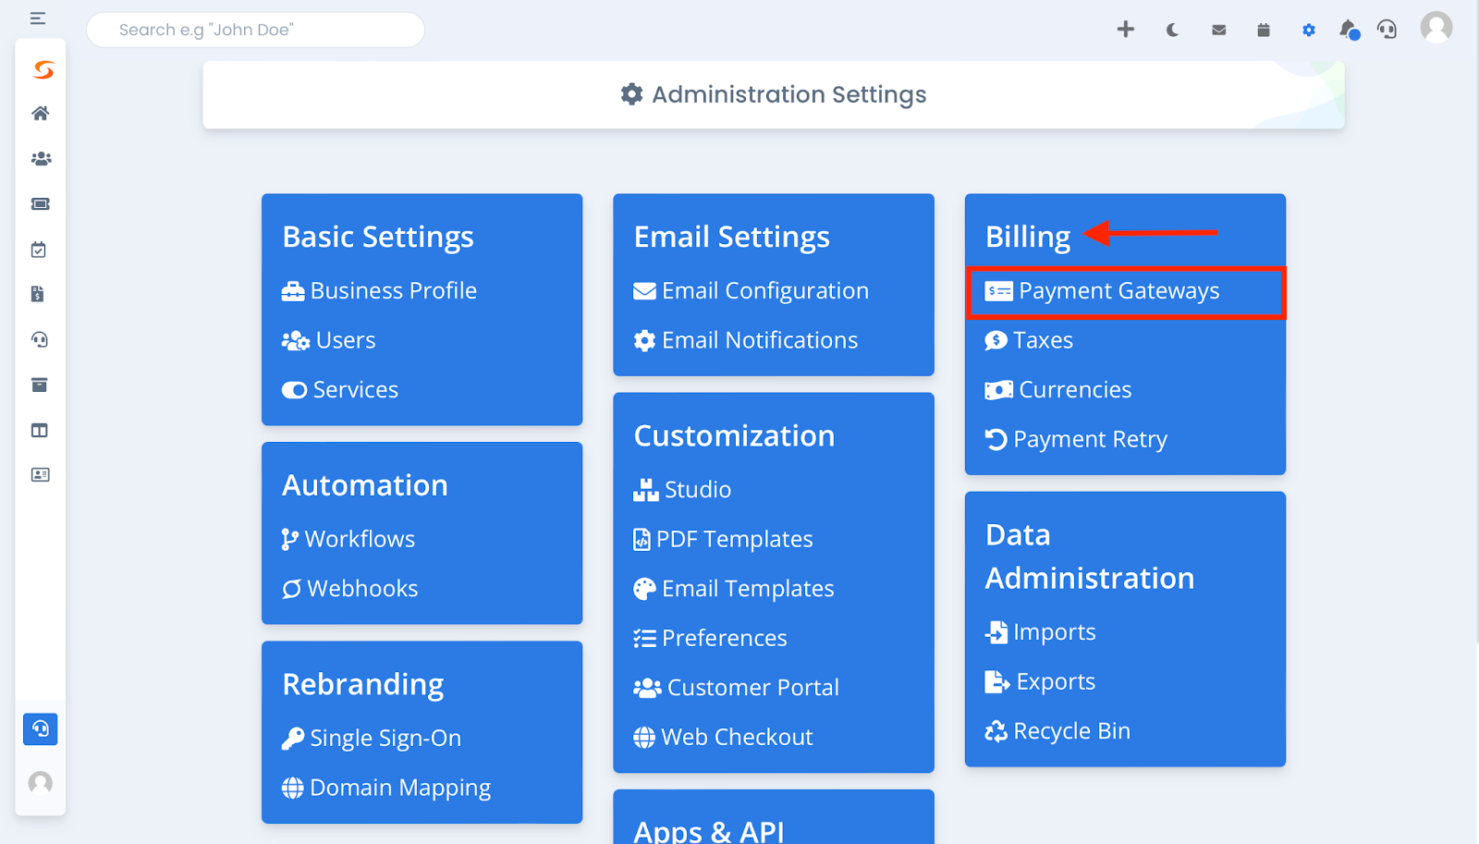This screenshot has height=844, width=1479.
Task: Click the blue settings gear icon
Action: (1308, 30)
